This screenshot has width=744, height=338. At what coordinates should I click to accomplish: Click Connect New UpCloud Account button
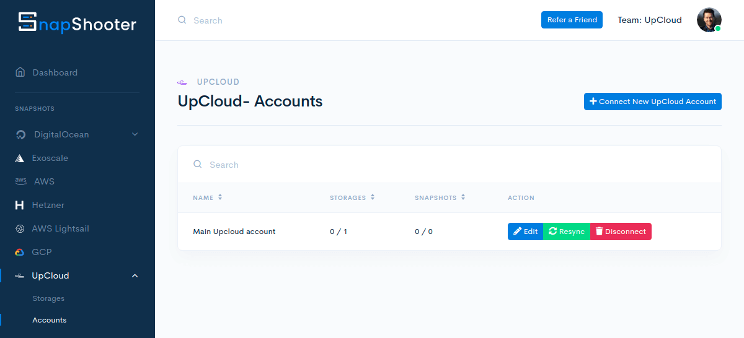click(x=652, y=102)
